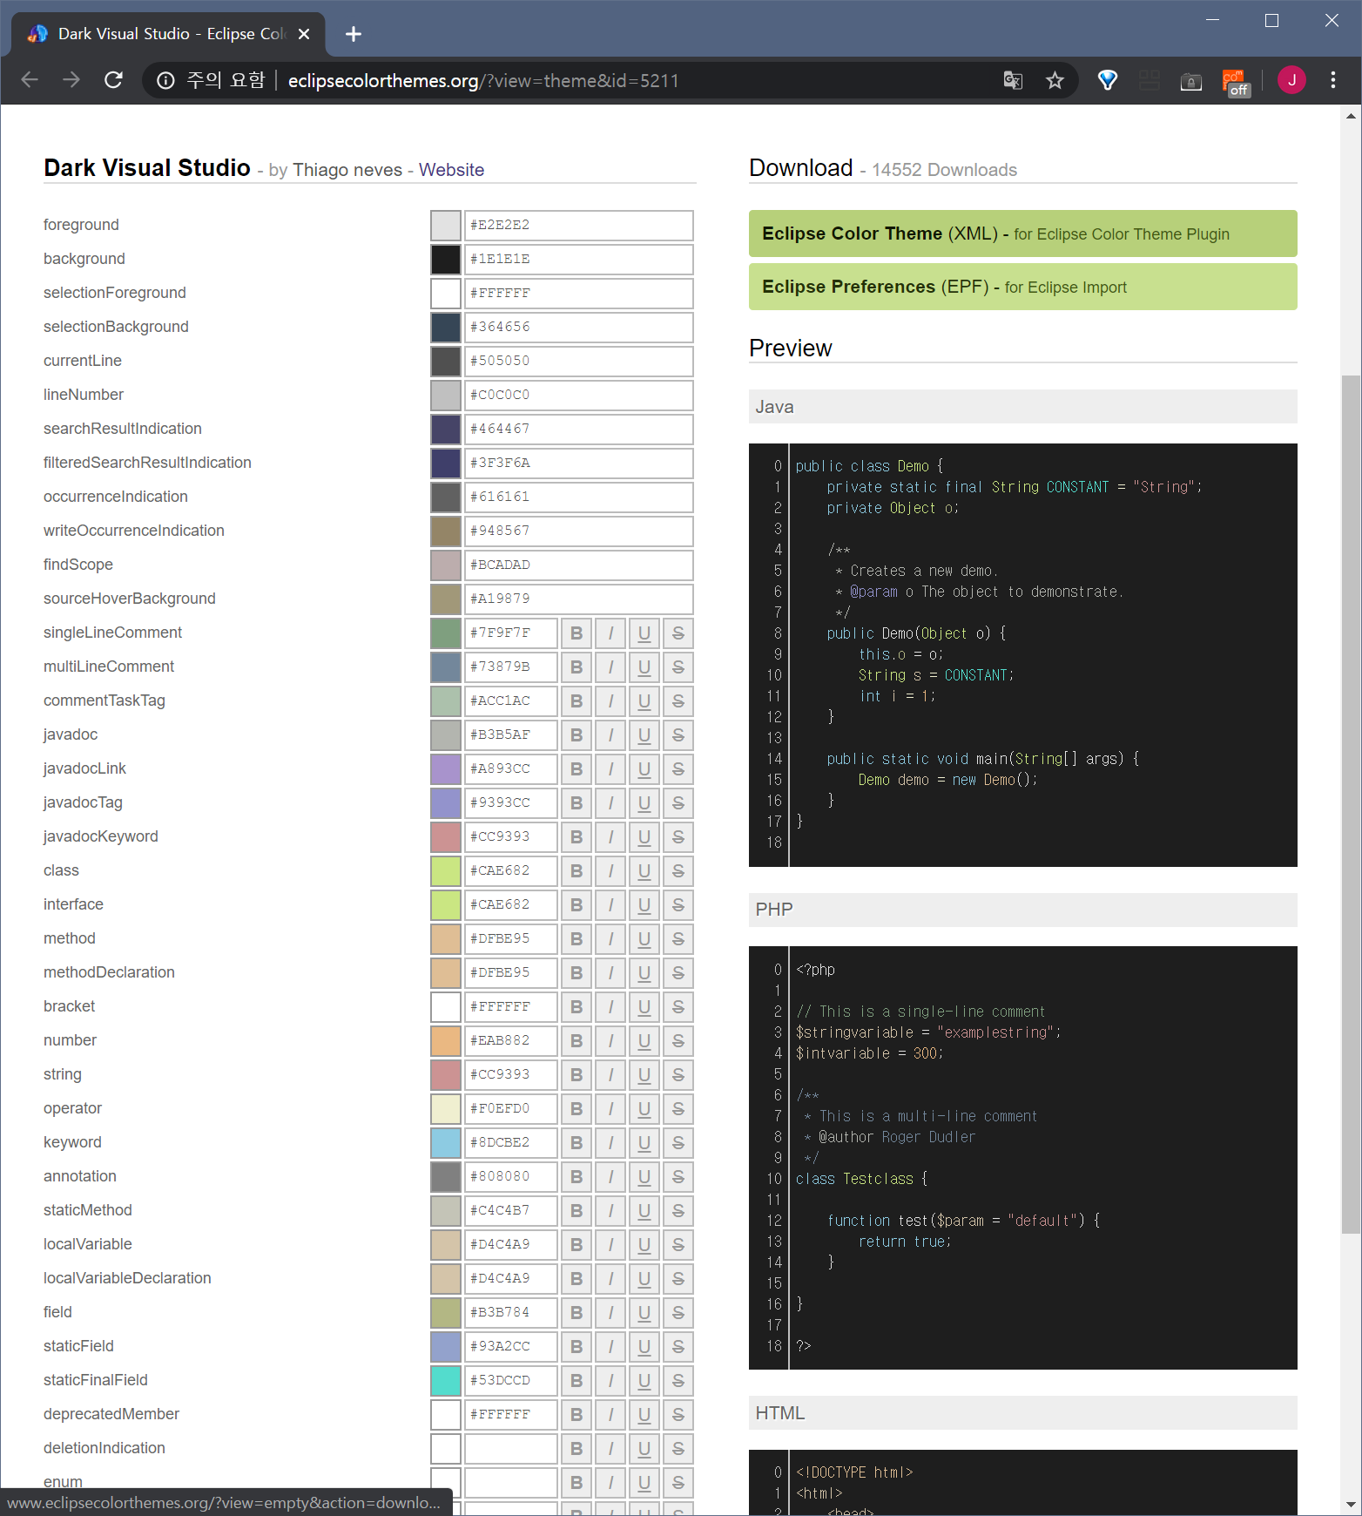The image size is (1362, 1516).
Task: Download the Eclipse Color Theme XML
Action: [1022, 233]
